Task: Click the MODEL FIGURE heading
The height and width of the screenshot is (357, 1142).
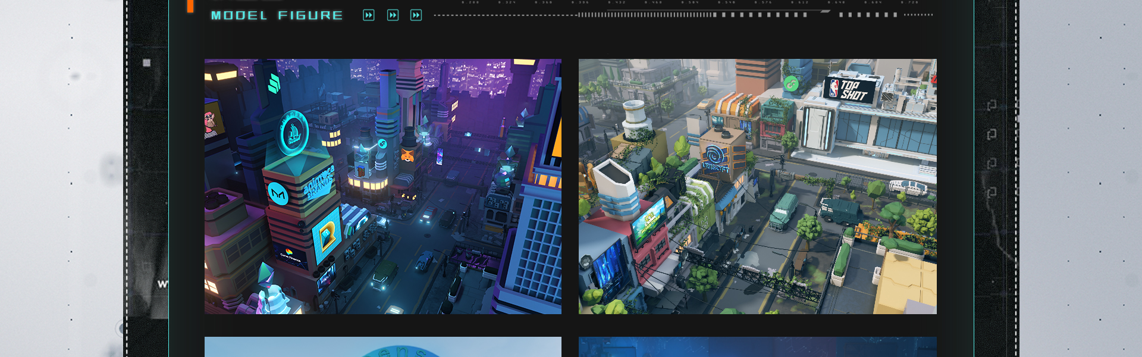Action: pos(277,15)
